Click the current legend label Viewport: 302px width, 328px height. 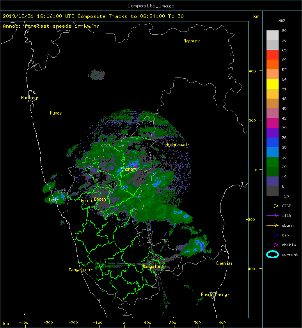pyautogui.click(x=290, y=255)
